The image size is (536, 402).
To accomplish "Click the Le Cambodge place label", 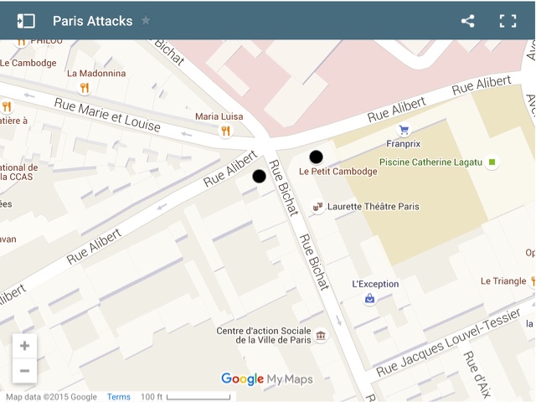I will point(28,63).
